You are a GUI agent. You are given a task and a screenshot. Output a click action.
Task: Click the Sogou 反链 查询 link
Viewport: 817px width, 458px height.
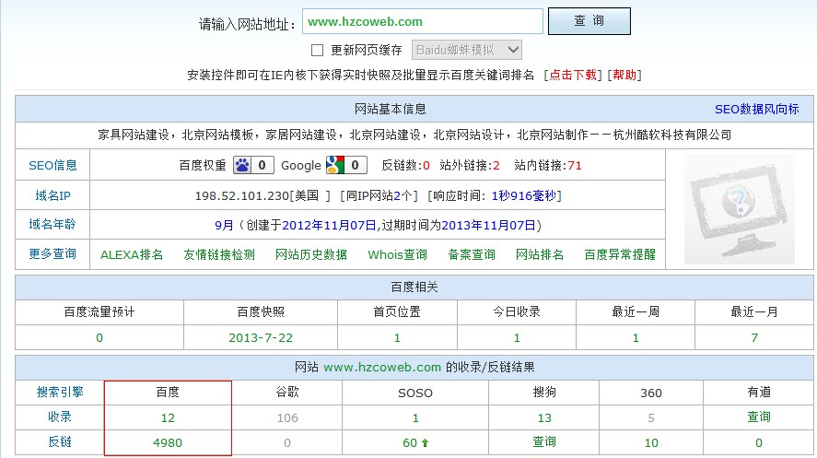pos(544,441)
